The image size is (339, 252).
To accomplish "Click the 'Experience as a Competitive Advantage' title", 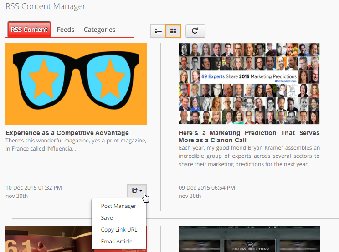I will coord(67,133).
